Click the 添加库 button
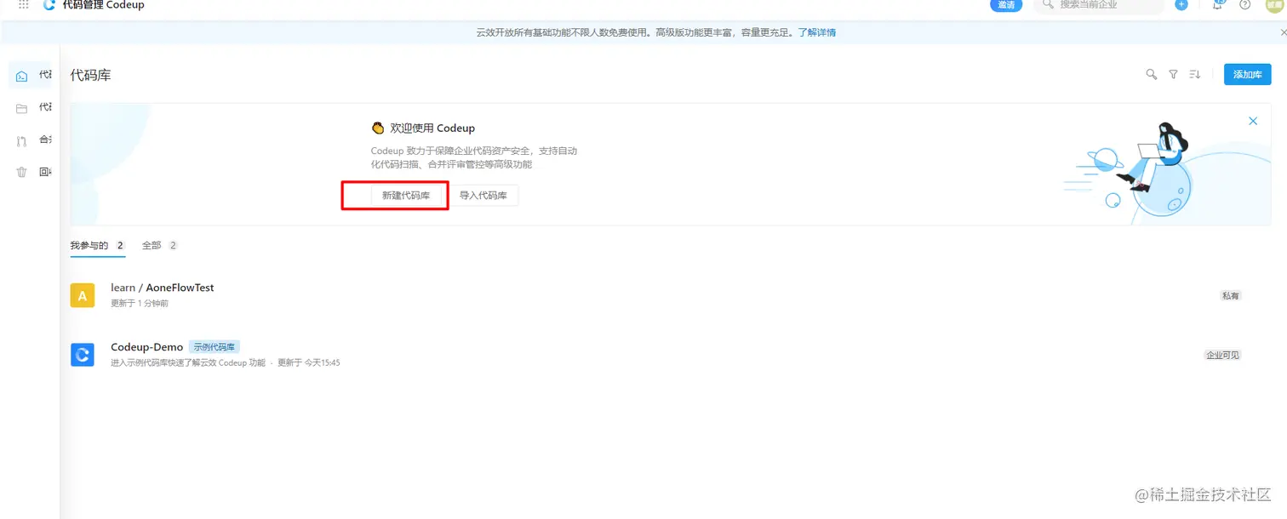 pos(1247,75)
